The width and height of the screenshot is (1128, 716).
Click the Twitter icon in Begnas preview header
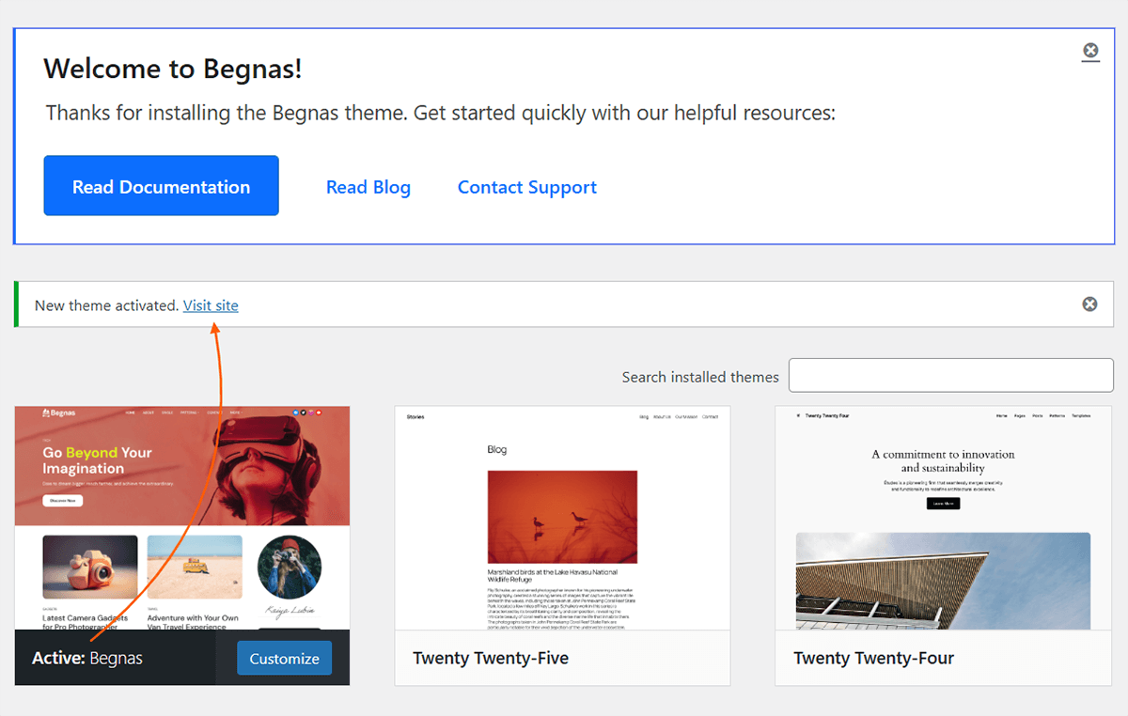(x=303, y=412)
